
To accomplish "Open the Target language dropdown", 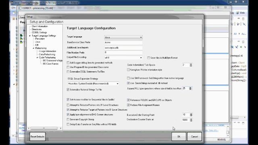I will point(123,37).
